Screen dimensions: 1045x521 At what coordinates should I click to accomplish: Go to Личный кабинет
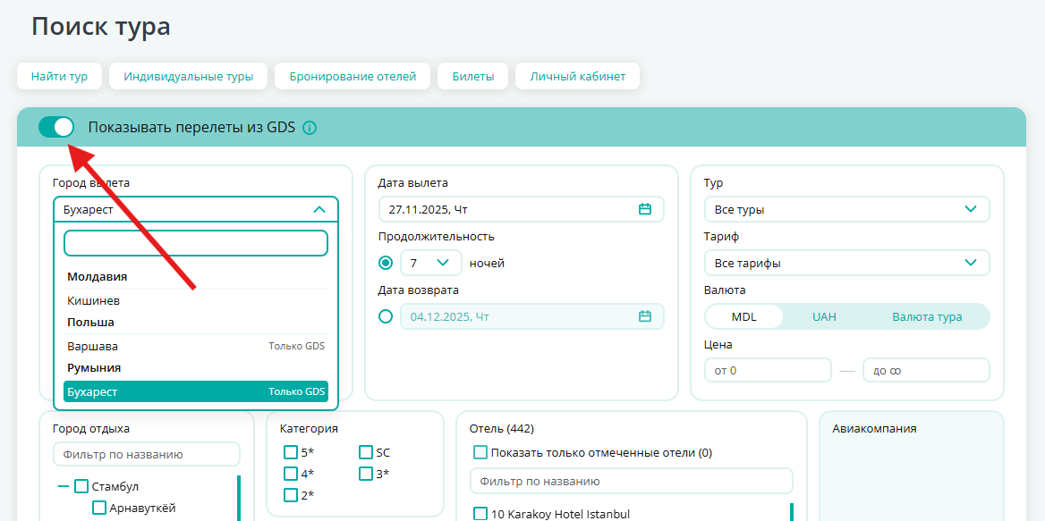click(577, 77)
